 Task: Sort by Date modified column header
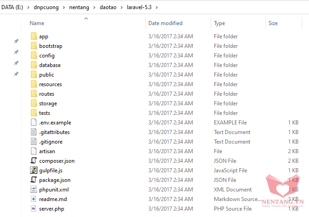165,23
